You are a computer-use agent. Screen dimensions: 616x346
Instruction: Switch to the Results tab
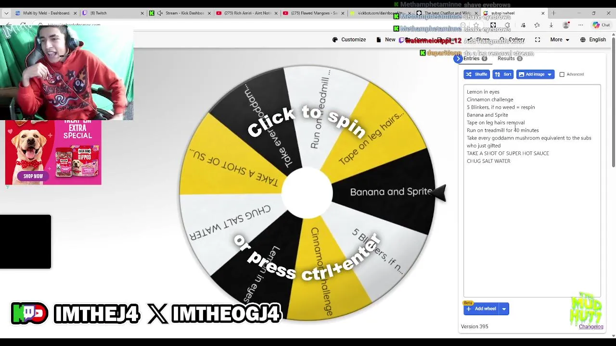point(509,59)
